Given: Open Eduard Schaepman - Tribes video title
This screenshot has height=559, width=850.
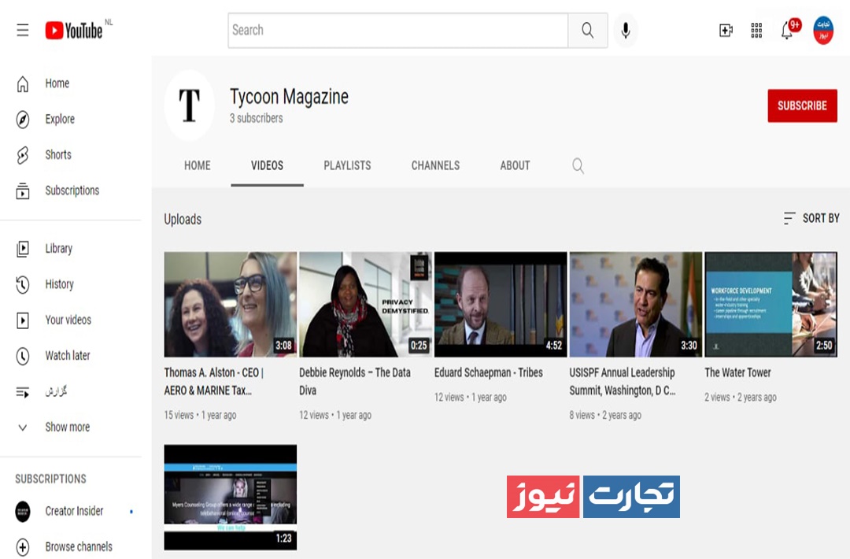Looking at the screenshot, I should tap(489, 373).
